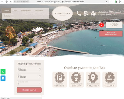124x99 pixels.
Task: Click the padlock site security icon
Action: pos(15,2)
